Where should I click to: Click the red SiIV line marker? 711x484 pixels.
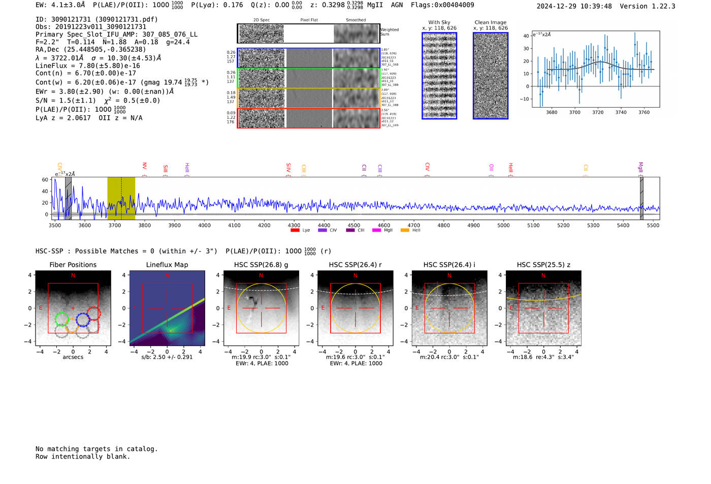(288, 170)
